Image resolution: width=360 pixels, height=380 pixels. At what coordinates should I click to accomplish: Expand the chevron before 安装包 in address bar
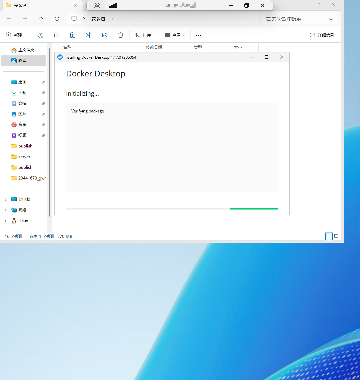click(84, 19)
